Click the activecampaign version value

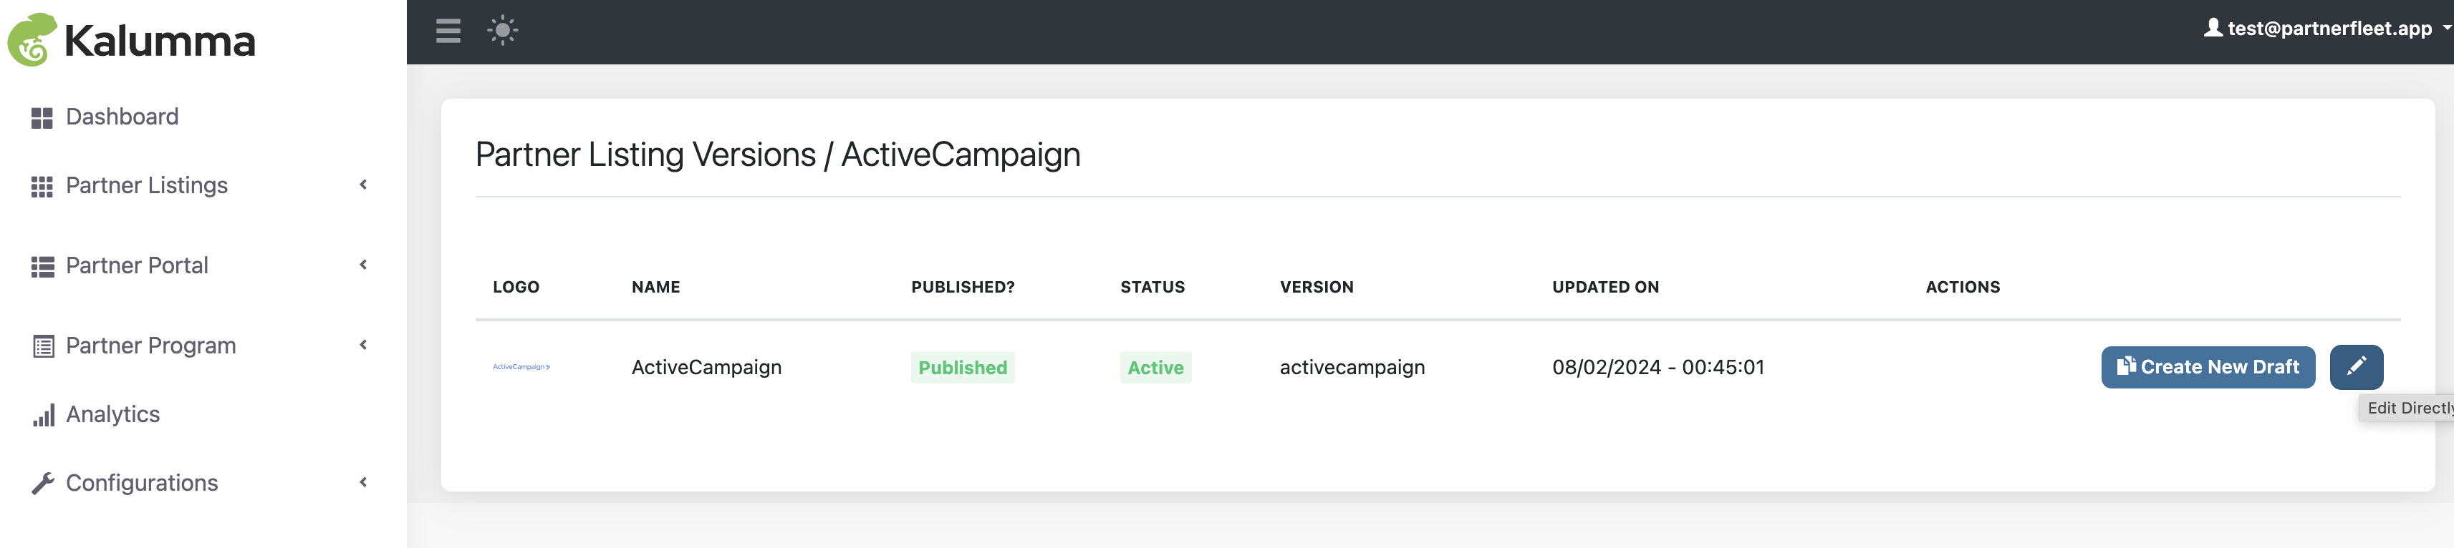tap(1352, 367)
